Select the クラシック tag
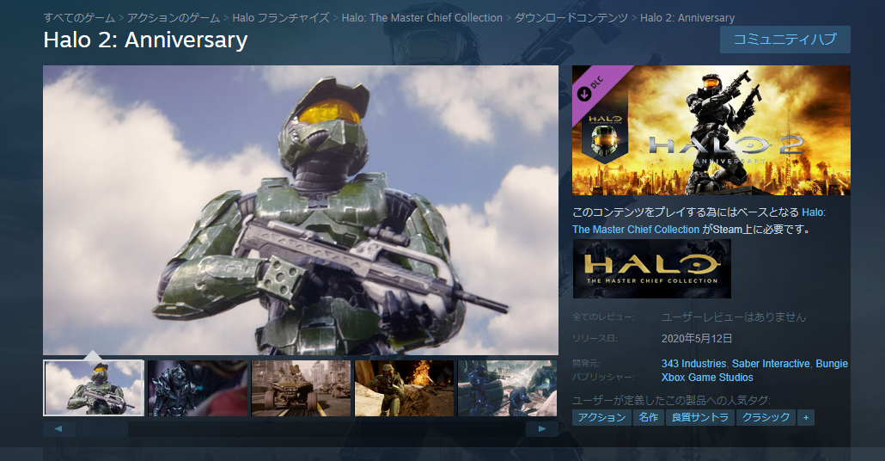Image resolution: width=885 pixels, height=461 pixels. [766, 417]
